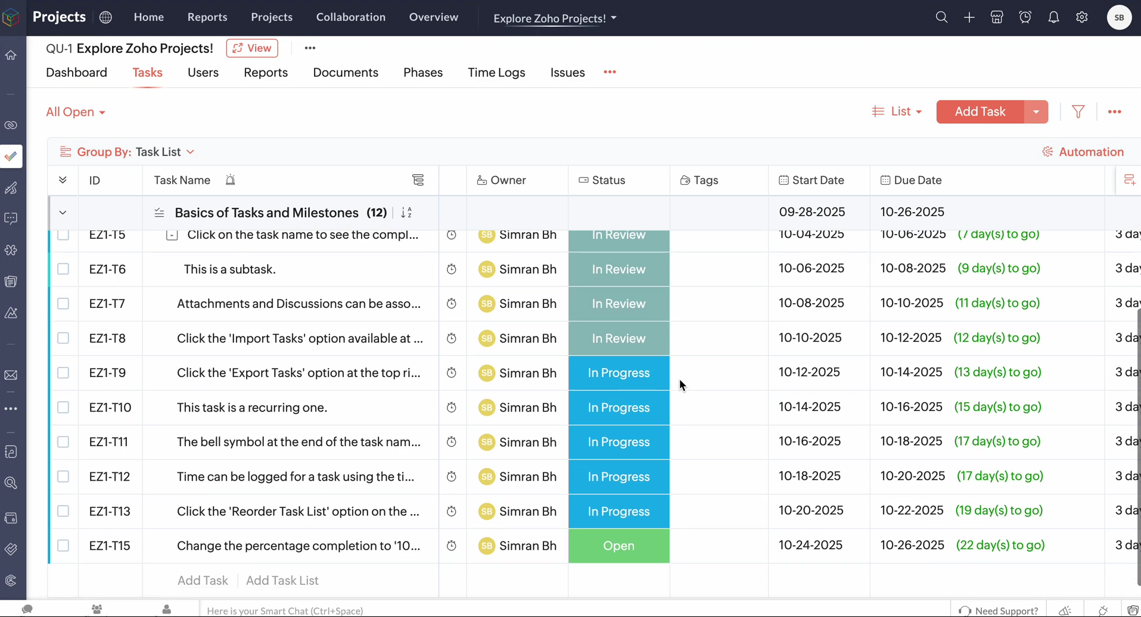Open the filter icon beside Add Task
The image size is (1141, 617).
[1078, 111]
